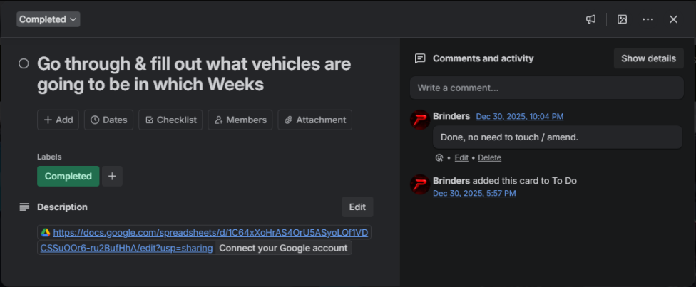This screenshot has width=696, height=287.
Task: Close the card dialog with X
Action: pyautogui.click(x=673, y=19)
